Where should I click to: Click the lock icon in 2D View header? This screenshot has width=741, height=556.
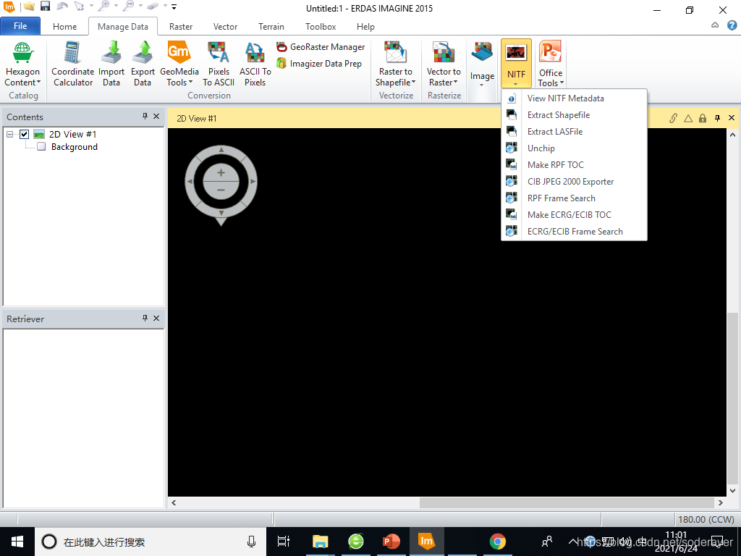tap(703, 118)
